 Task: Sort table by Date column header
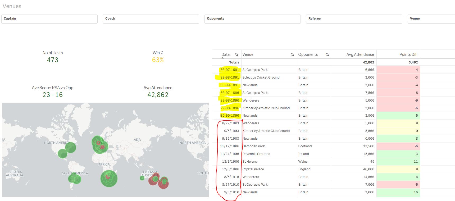[225, 54]
